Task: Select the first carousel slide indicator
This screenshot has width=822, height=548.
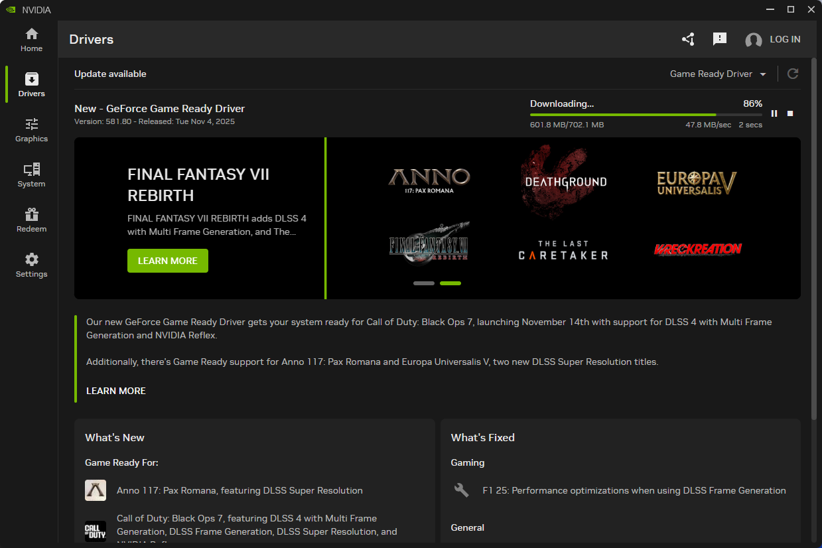Action: (424, 283)
